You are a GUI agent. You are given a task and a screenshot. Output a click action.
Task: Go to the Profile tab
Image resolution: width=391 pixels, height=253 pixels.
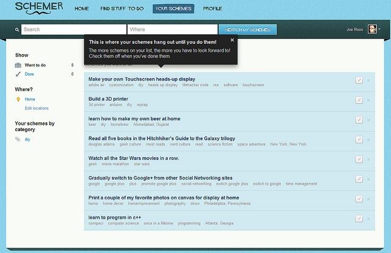click(x=213, y=9)
